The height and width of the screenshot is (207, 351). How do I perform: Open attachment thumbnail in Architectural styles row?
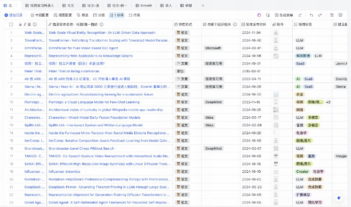click(x=276, y=110)
